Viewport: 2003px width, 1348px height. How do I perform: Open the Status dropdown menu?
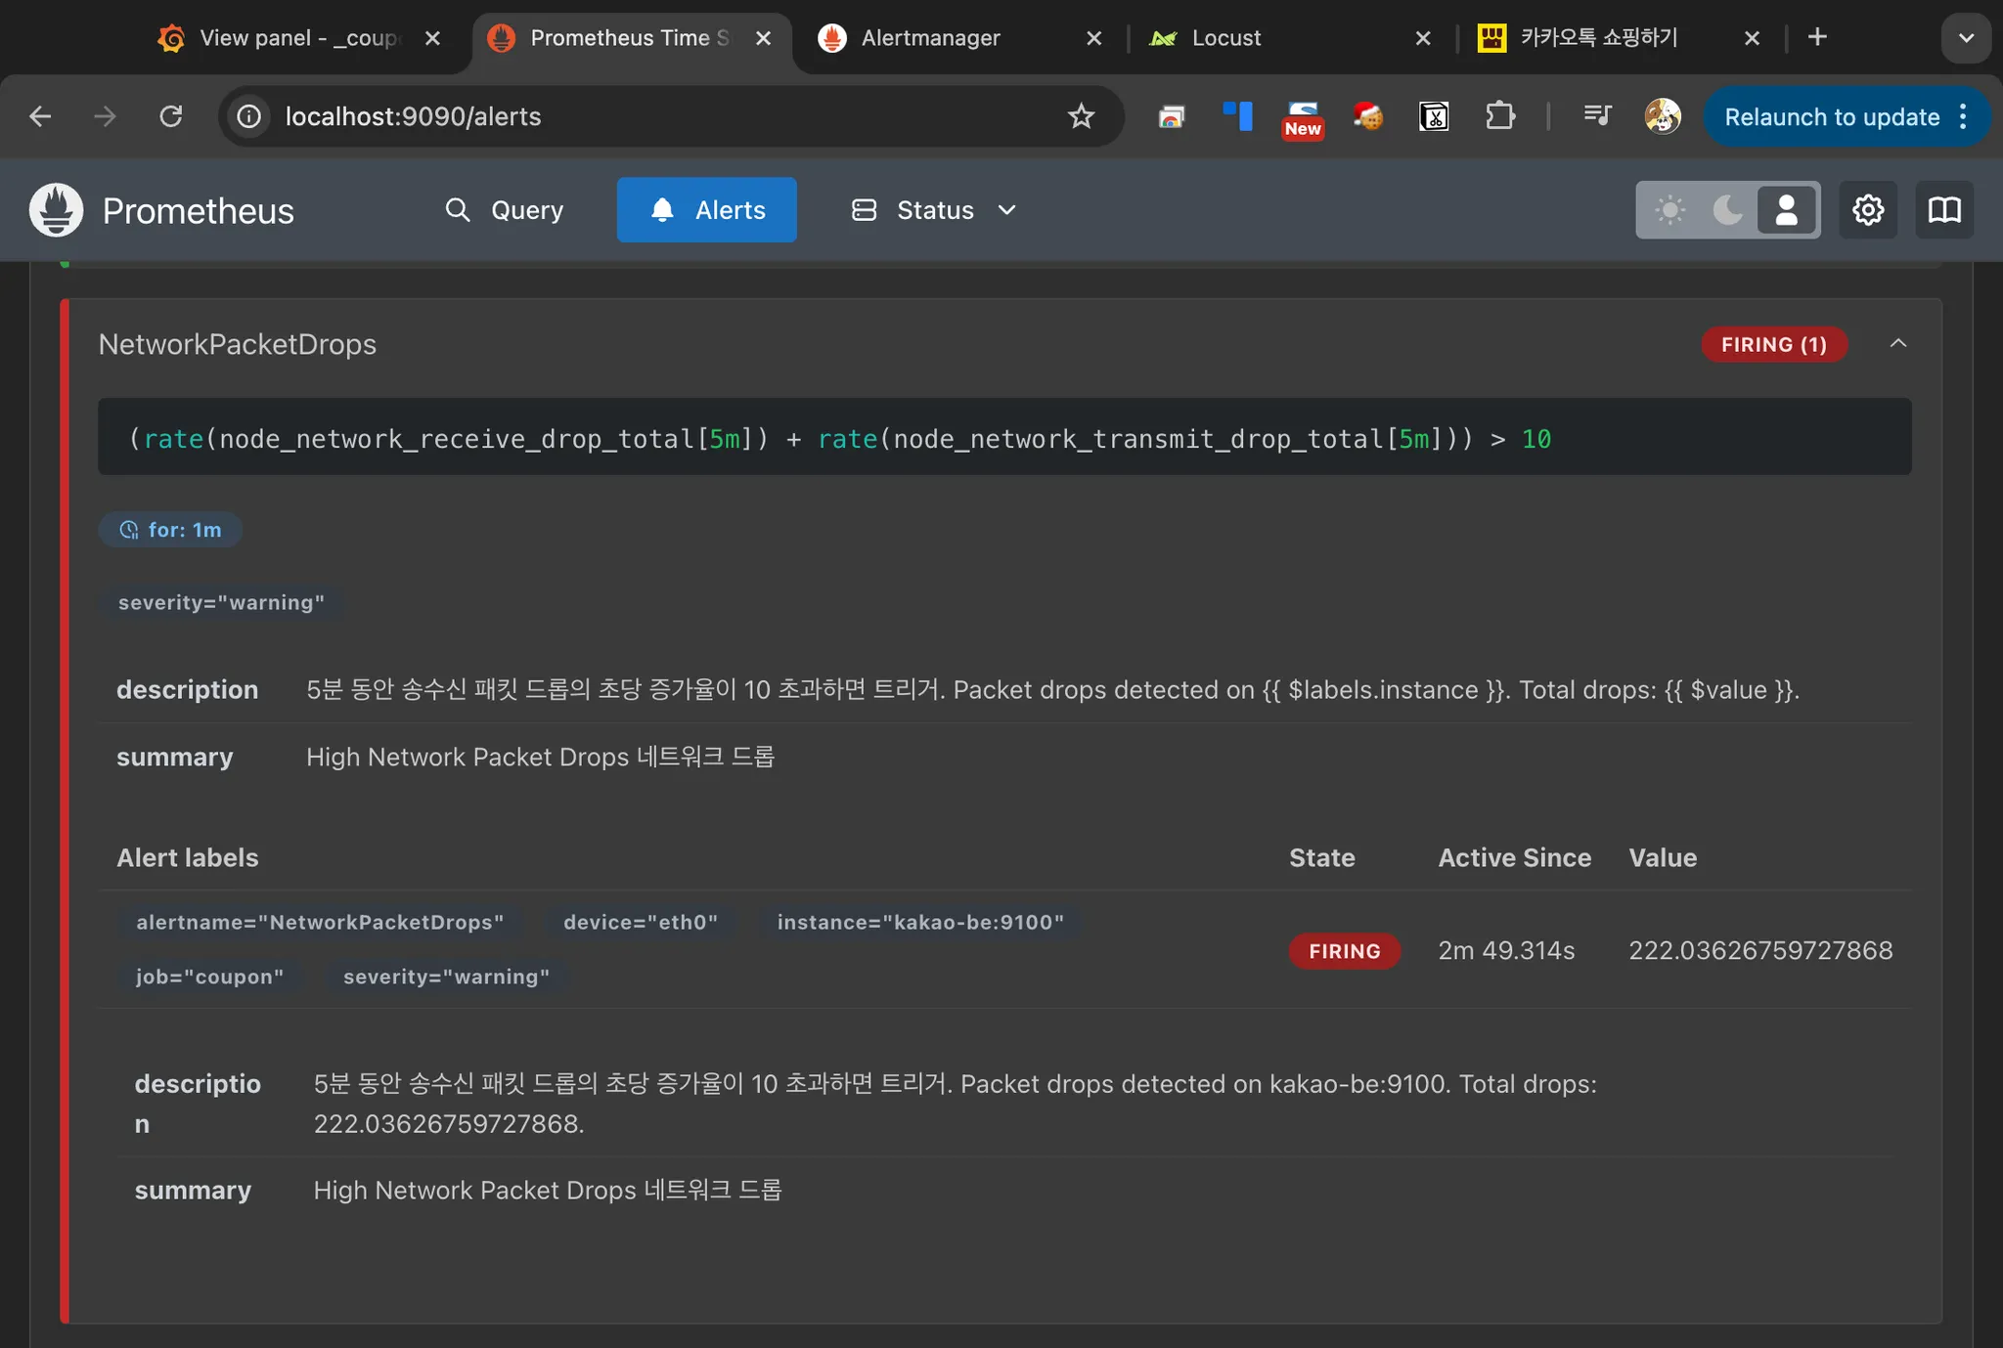coord(934,210)
